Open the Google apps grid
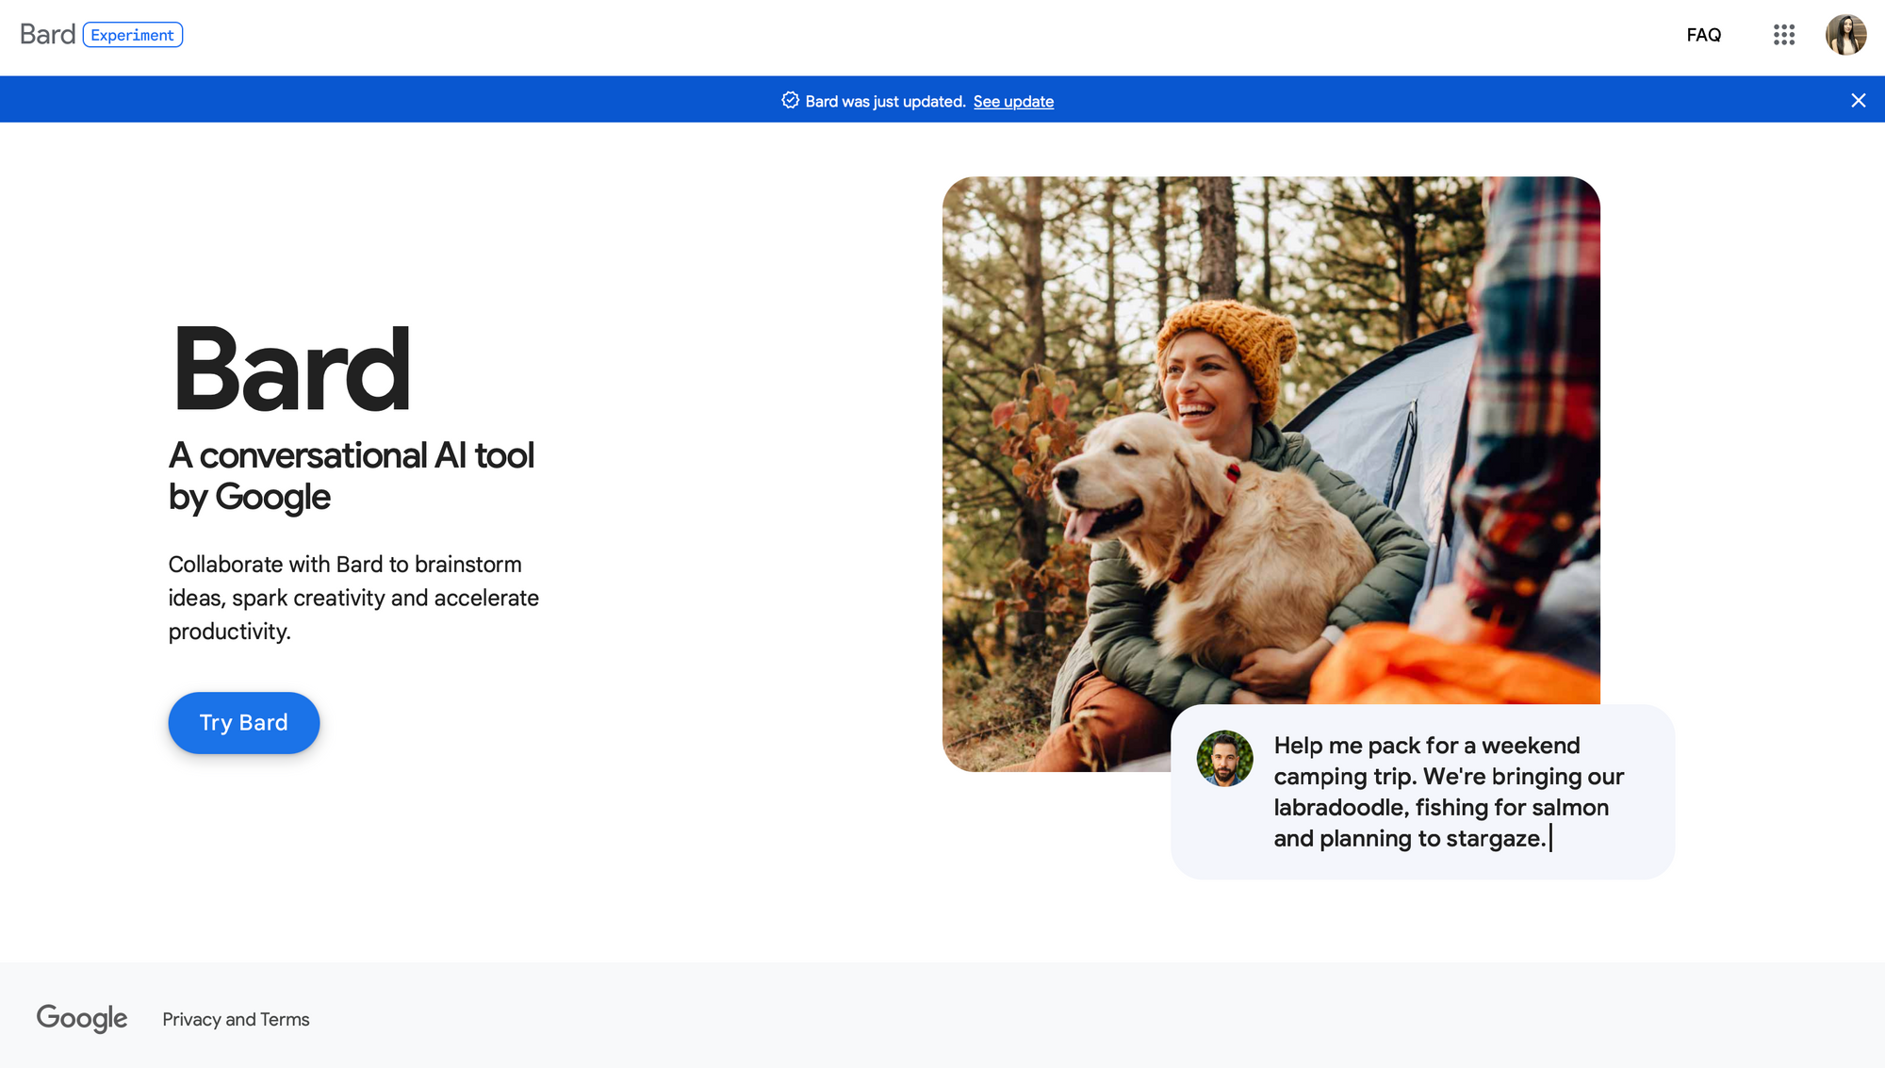This screenshot has width=1885, height=1068. pos(1784,35)
